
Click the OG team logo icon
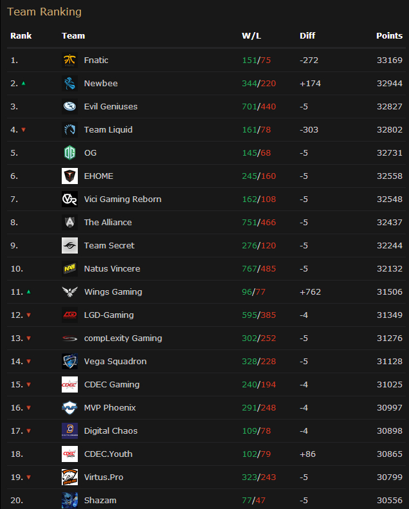click(x=70, y=153)
